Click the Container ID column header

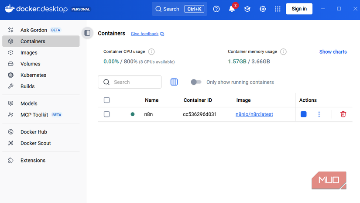point(198,100)
